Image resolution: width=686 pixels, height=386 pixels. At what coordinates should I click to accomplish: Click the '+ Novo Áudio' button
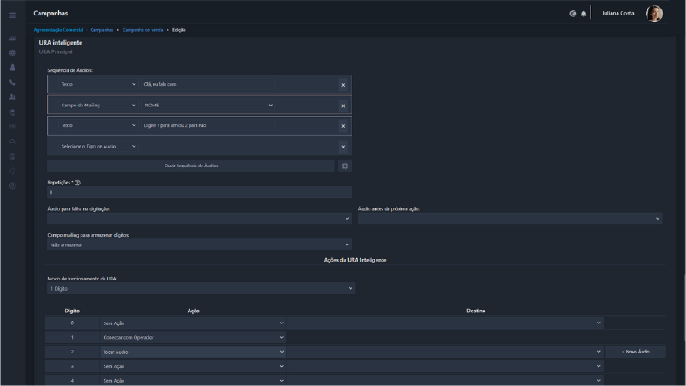coord(635,352)
